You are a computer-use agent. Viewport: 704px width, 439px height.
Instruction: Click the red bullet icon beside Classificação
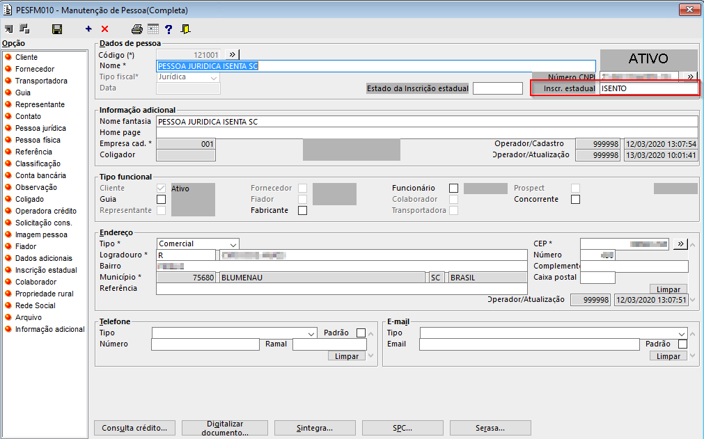[8, 163]
